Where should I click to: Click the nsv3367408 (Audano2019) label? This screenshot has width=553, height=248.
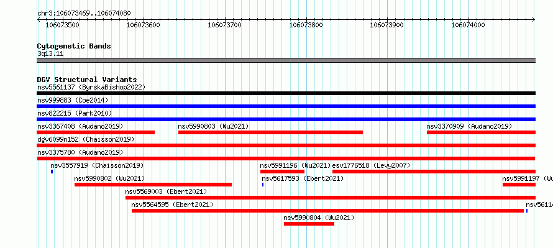(80, 126)
